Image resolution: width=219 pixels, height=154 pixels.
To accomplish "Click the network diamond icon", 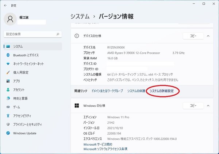I will point(8,64).
